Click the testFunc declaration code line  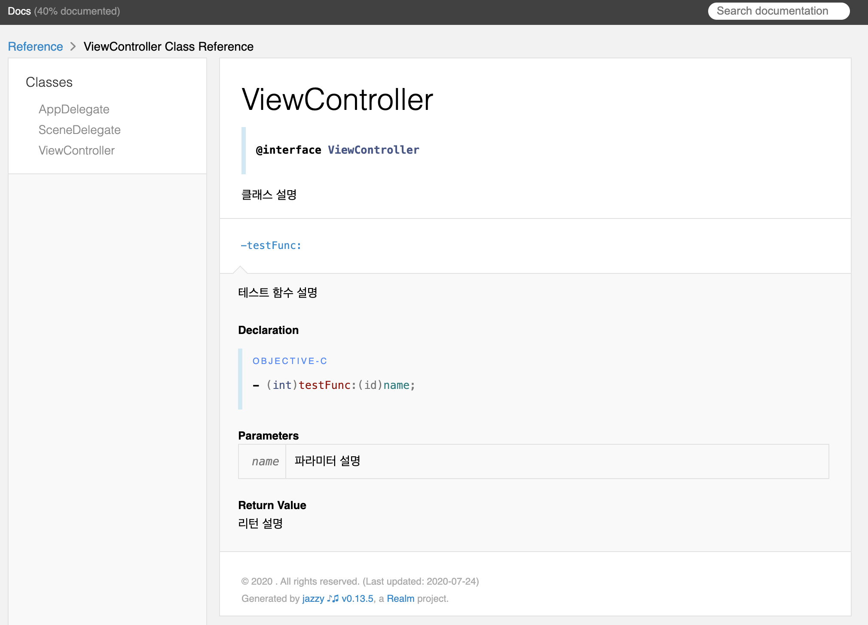coord(334,385)
